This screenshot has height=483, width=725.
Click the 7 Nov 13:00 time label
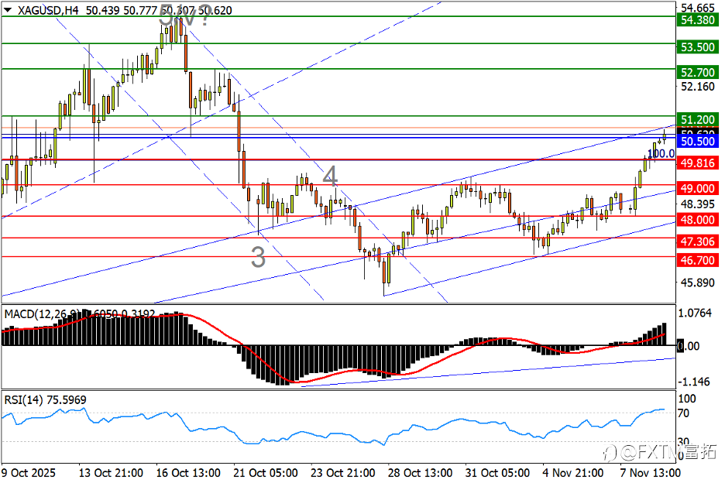[651, 473]
